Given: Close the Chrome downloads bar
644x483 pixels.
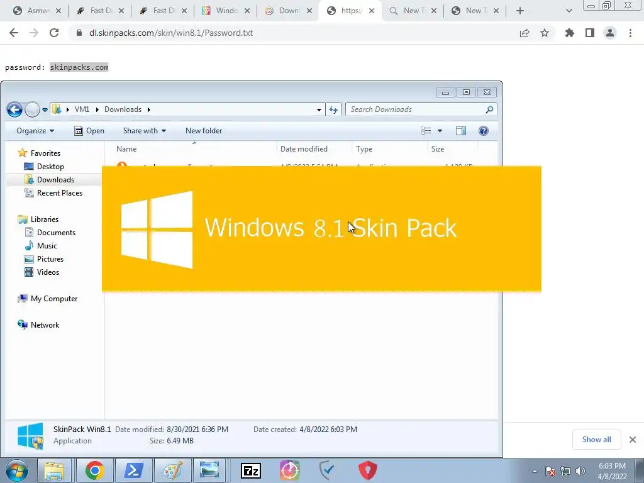Looking at the screenshot, I should 633,440.
